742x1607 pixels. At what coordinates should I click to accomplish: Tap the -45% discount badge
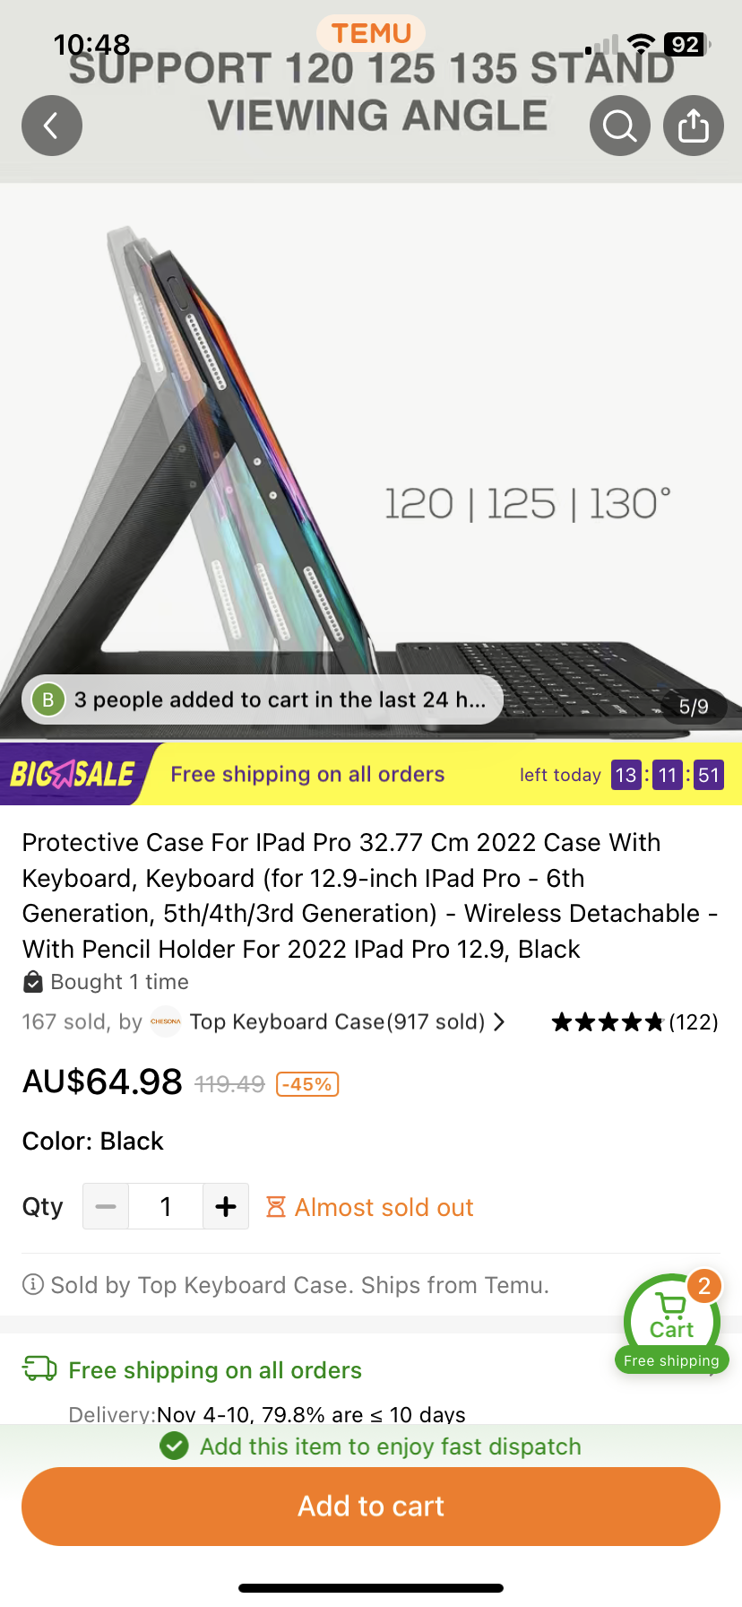click(307, 1084)
